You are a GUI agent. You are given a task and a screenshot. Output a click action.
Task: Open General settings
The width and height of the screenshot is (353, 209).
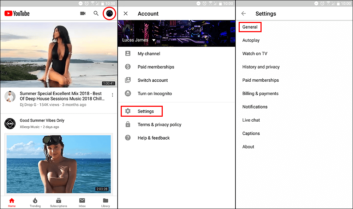click(x=250, y=27)
